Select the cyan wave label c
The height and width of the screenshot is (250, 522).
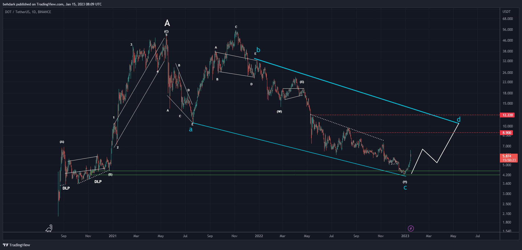coord(405,188)
